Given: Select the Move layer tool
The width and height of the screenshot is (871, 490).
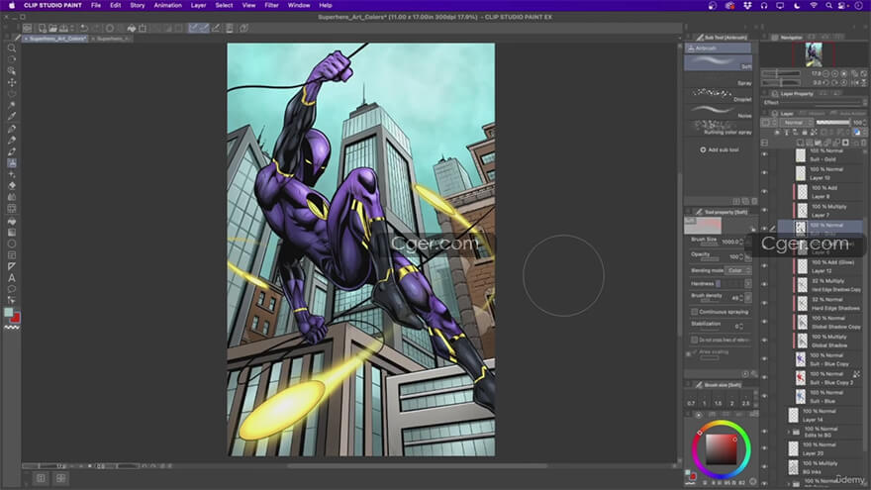Looking at the screenshot, I should (12, 82).
